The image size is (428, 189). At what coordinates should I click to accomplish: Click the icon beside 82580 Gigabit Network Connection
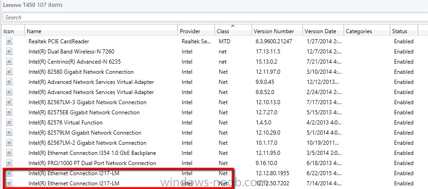(9, 72)
